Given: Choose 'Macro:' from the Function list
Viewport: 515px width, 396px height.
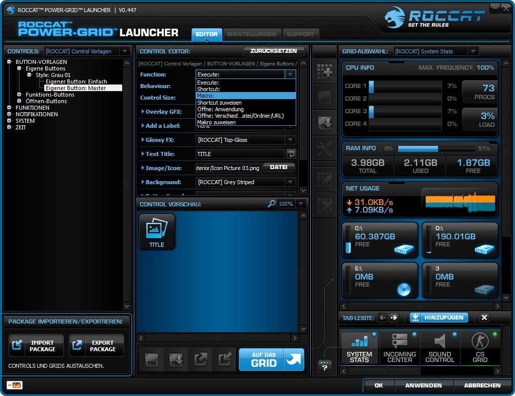Looking at the screenshot, I should 245,96.
